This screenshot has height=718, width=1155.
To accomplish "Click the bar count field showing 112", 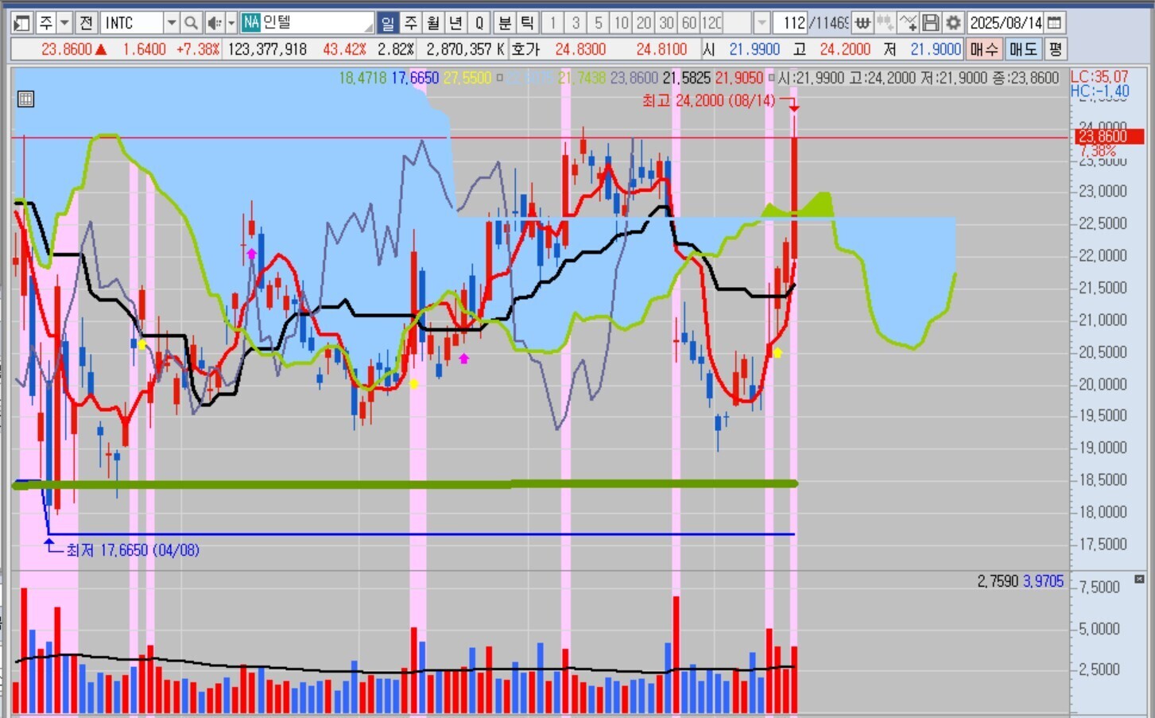I will [x=790, y=23].
